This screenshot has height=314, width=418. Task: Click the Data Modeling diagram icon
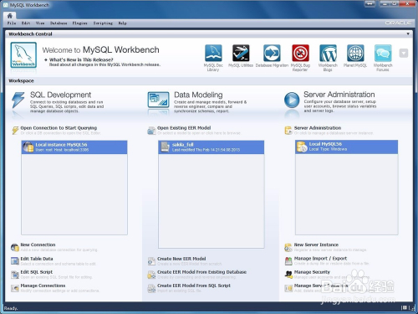click(x=158, y=100)
